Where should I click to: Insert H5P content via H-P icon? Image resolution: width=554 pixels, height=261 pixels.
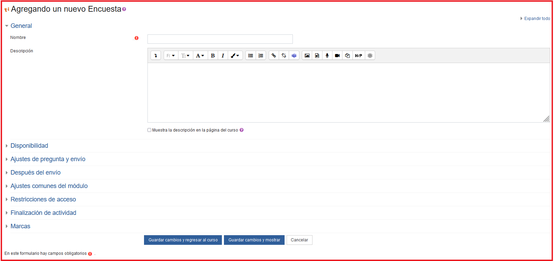(359, 55)
